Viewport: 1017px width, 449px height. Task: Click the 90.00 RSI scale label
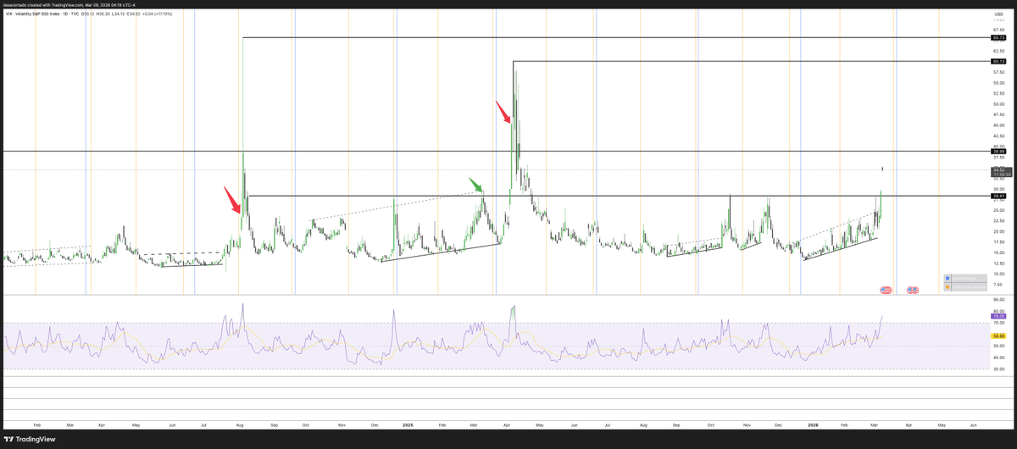point(998,300)
